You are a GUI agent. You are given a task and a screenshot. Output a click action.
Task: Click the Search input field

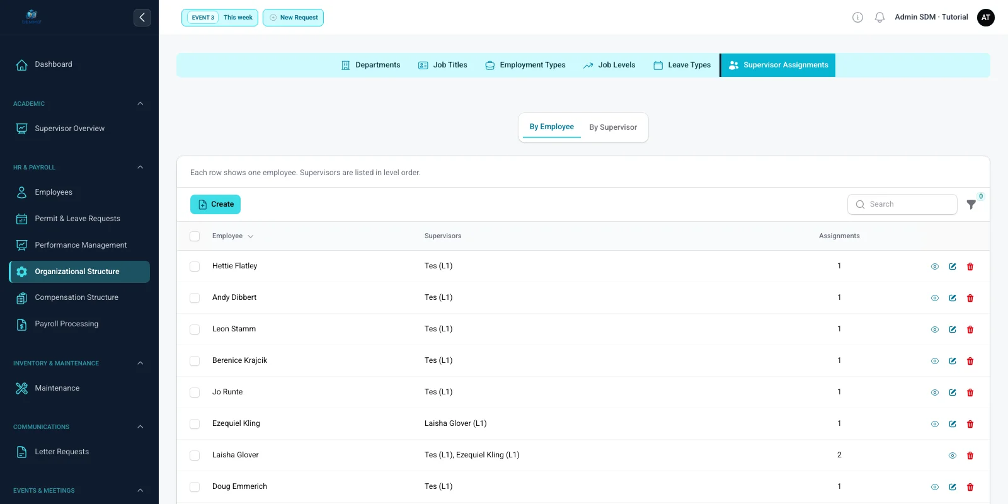(902, 204)
